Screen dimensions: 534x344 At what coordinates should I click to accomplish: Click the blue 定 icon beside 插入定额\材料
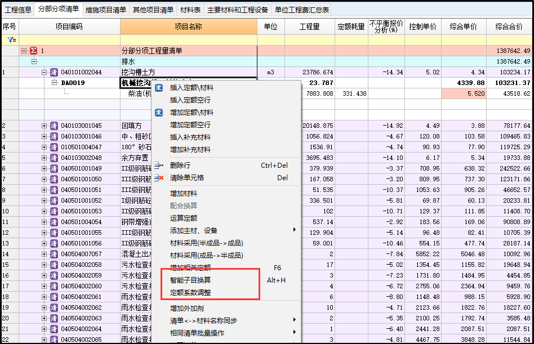pos(159,88)
